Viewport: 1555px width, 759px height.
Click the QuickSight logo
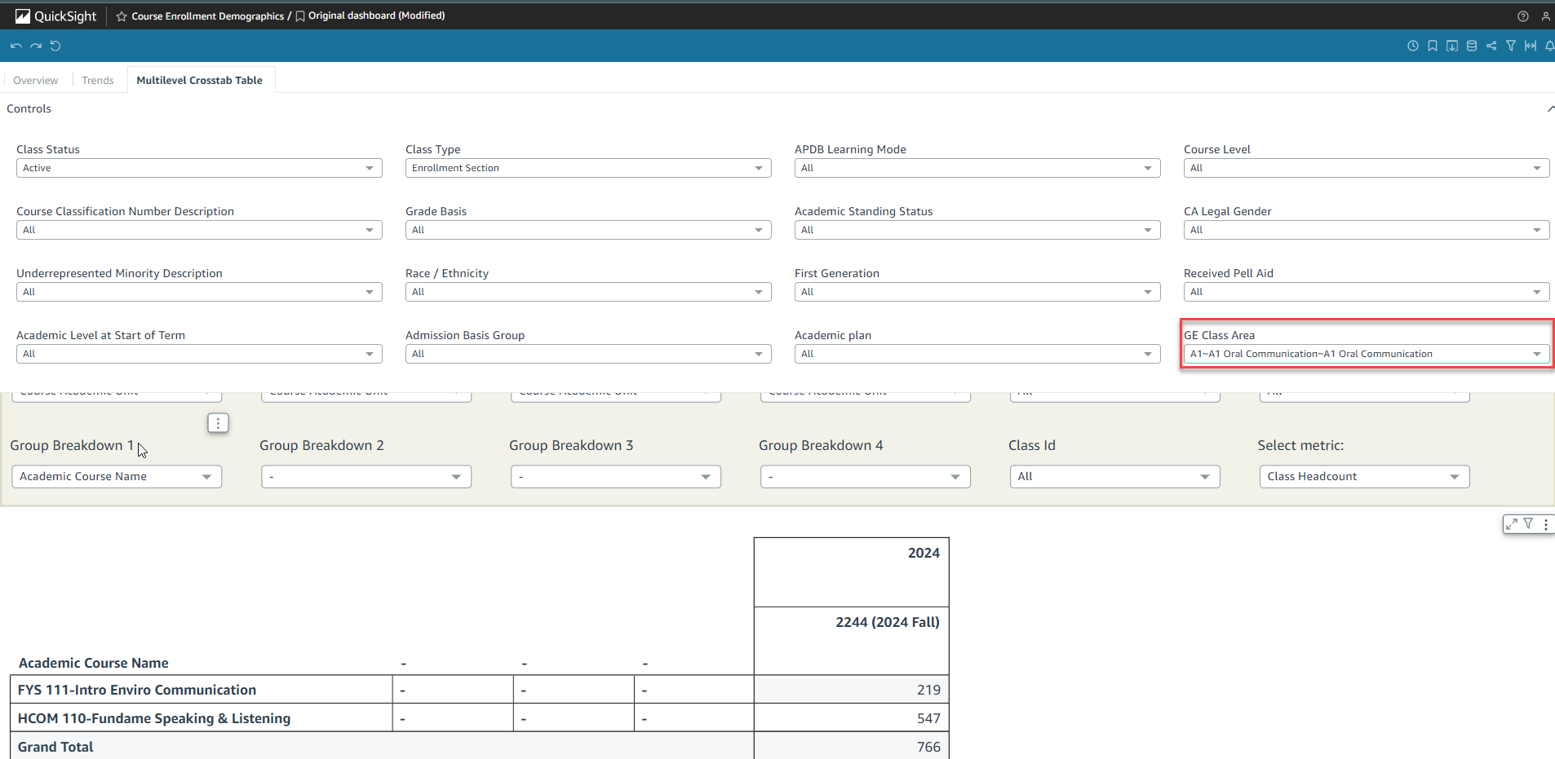click(x=55, y=15)
